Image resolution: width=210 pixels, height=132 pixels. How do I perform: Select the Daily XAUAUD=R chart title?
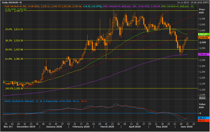(x=12, y=3)
